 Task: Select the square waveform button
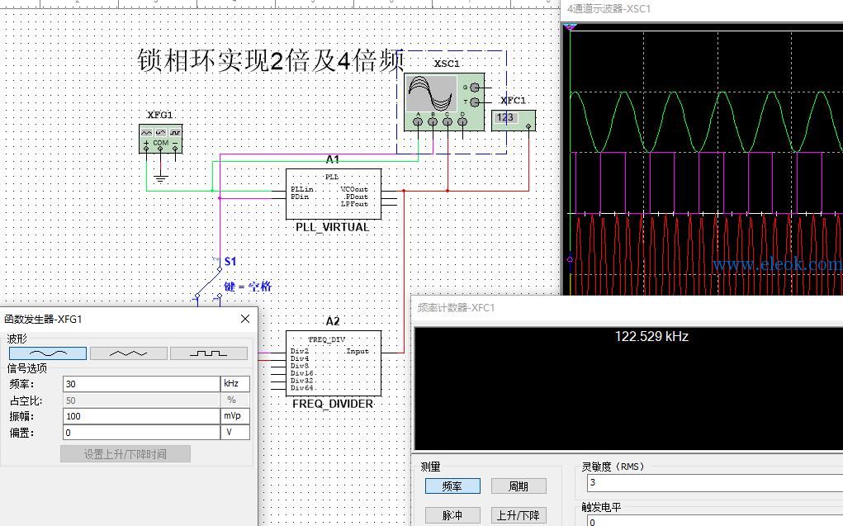pos(209,353)
